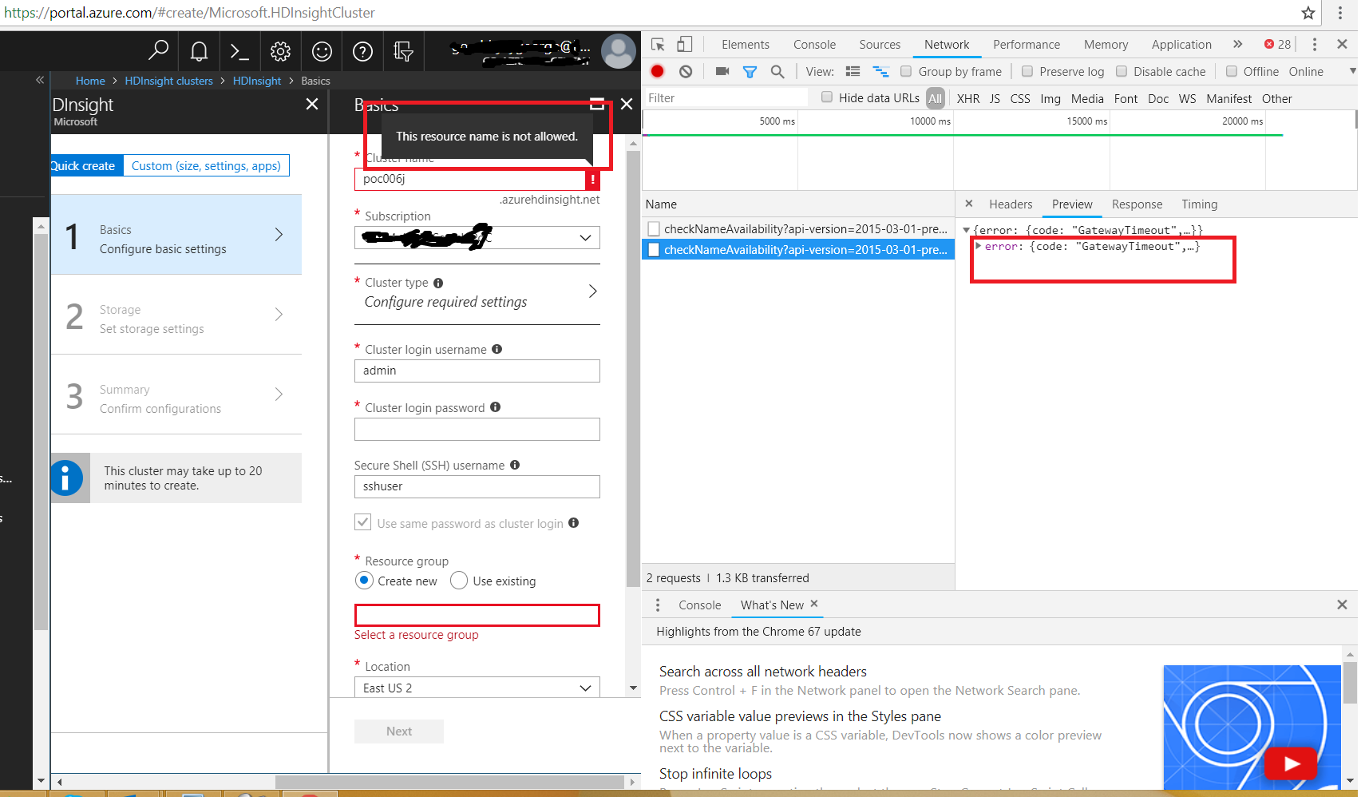Open request Timing tab

pos(1199,204)
